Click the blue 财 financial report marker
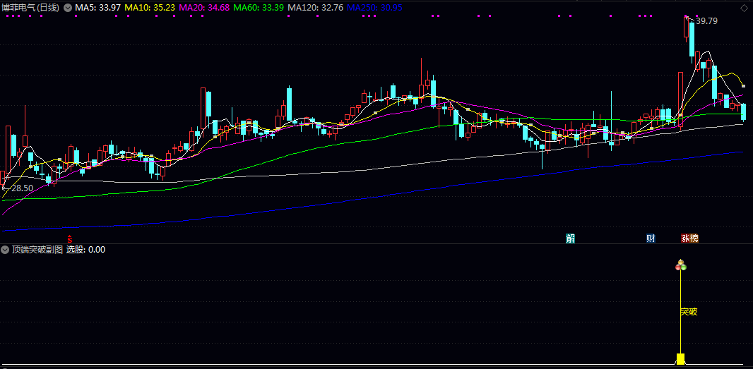Viewport: 753px width, 369px height. pos(651,238)
